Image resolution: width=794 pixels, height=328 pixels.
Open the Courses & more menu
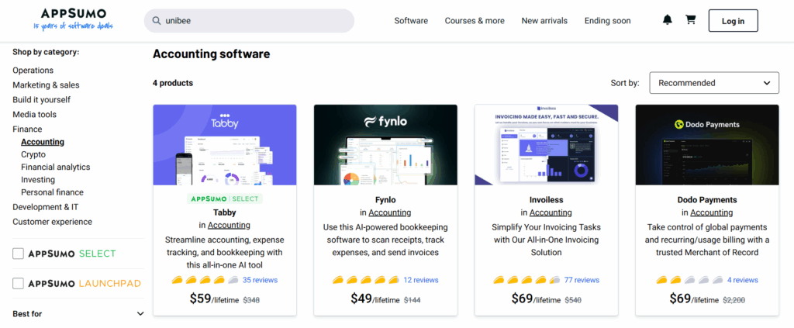[x=475, y=21]
